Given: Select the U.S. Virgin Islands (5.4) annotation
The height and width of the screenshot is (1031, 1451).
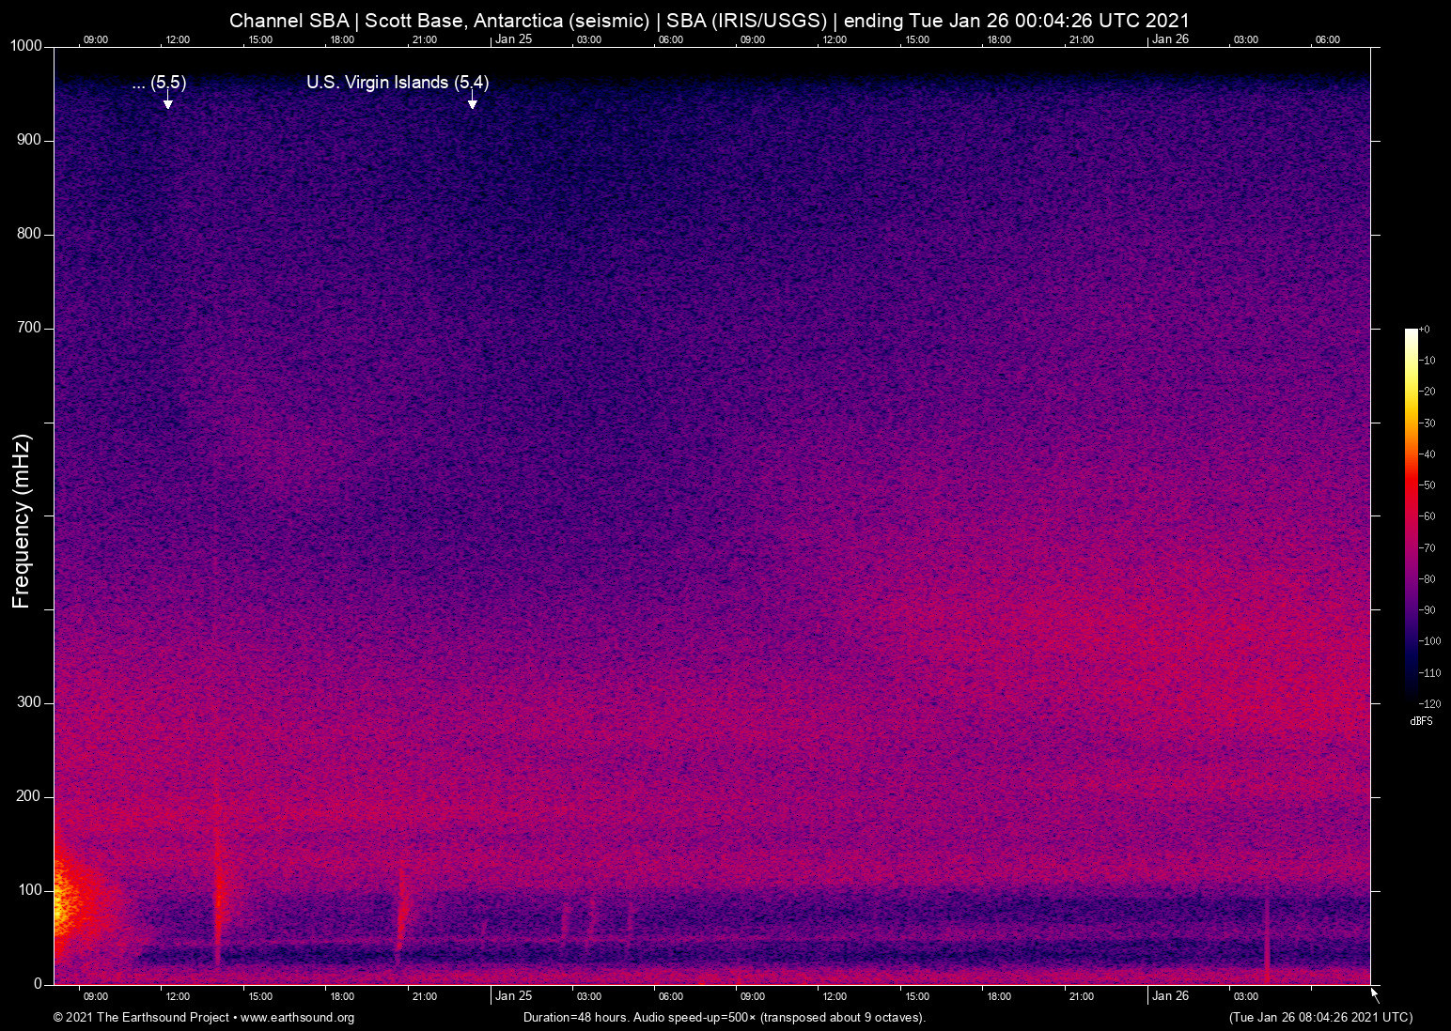Looking at the screenshot, I should click(397, 83).
